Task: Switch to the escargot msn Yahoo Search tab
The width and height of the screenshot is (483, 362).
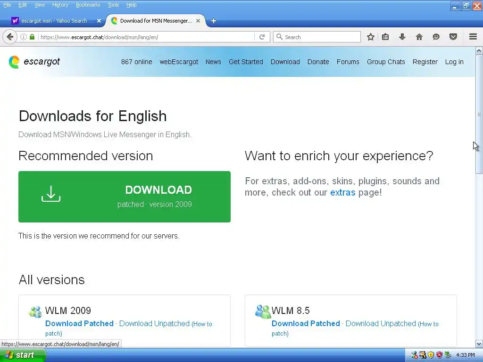Action: click(x=57, y=21)
